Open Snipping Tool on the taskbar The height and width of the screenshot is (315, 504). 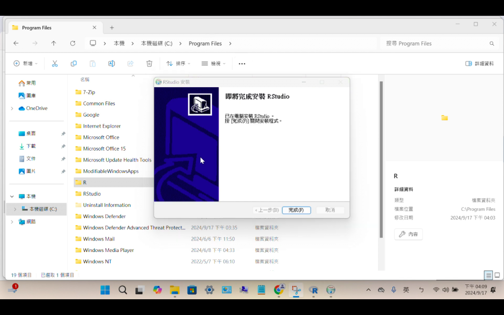coord(296,290)
